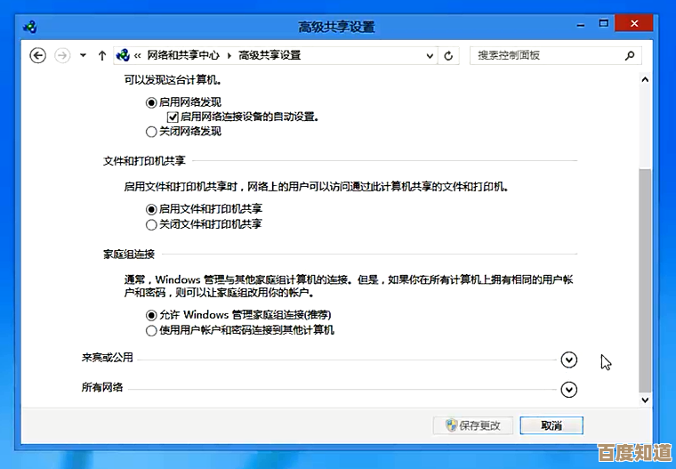This screenshot has width=676, height=469.
Task: Click the Up one level arrow
Action: point(101,55)
